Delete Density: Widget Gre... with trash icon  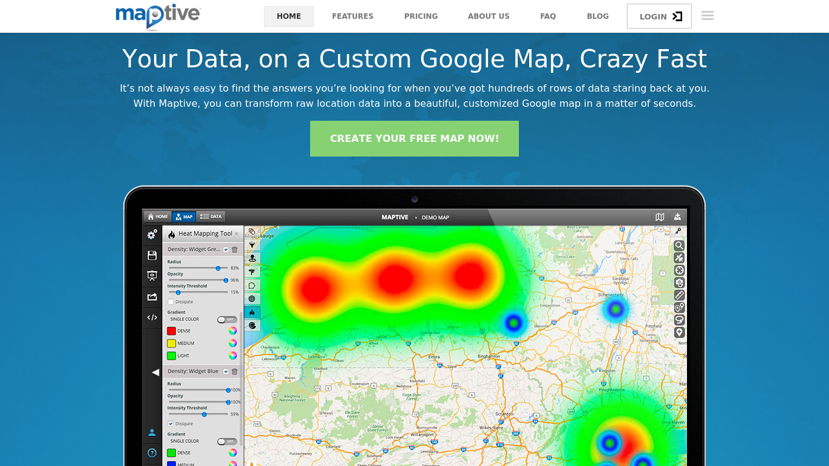pos(234,249)
